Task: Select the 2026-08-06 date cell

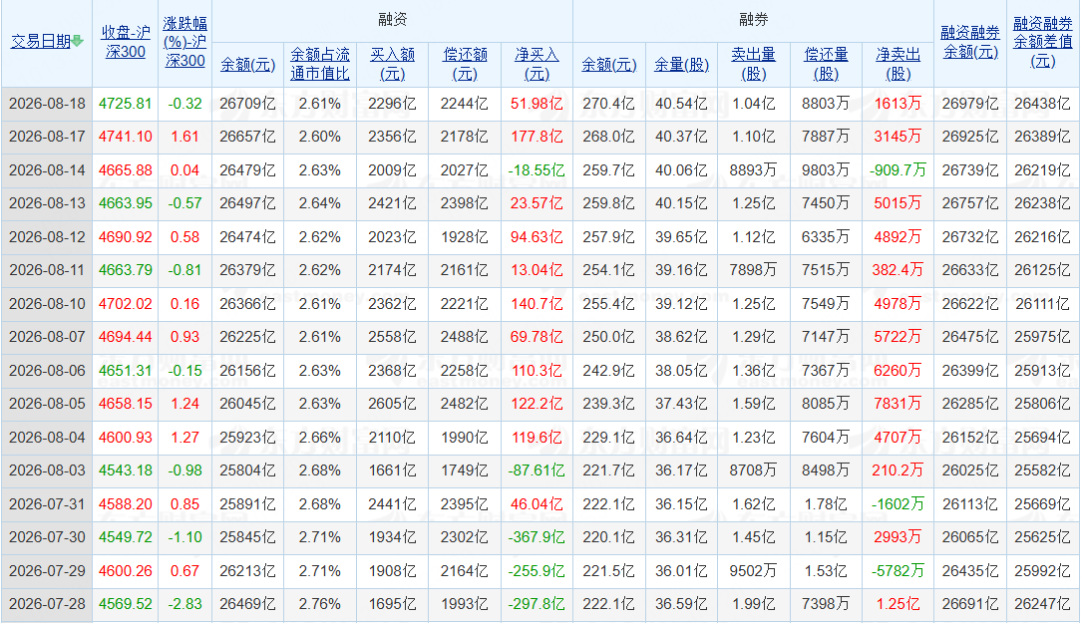Action: pos(47,371)
